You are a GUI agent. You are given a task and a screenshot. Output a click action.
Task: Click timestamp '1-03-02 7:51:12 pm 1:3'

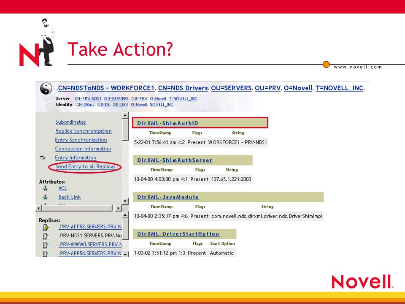point(159,253)
